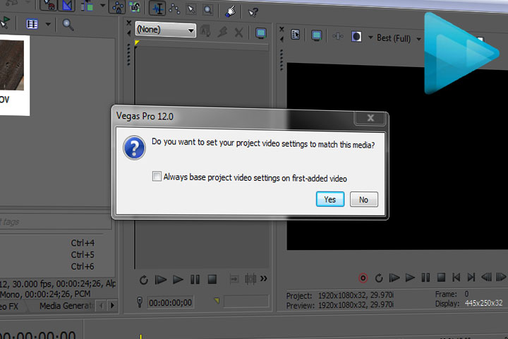508x339 pixels.
Task: Click the trimmer external monitor icon
Action: pos(261,33)
